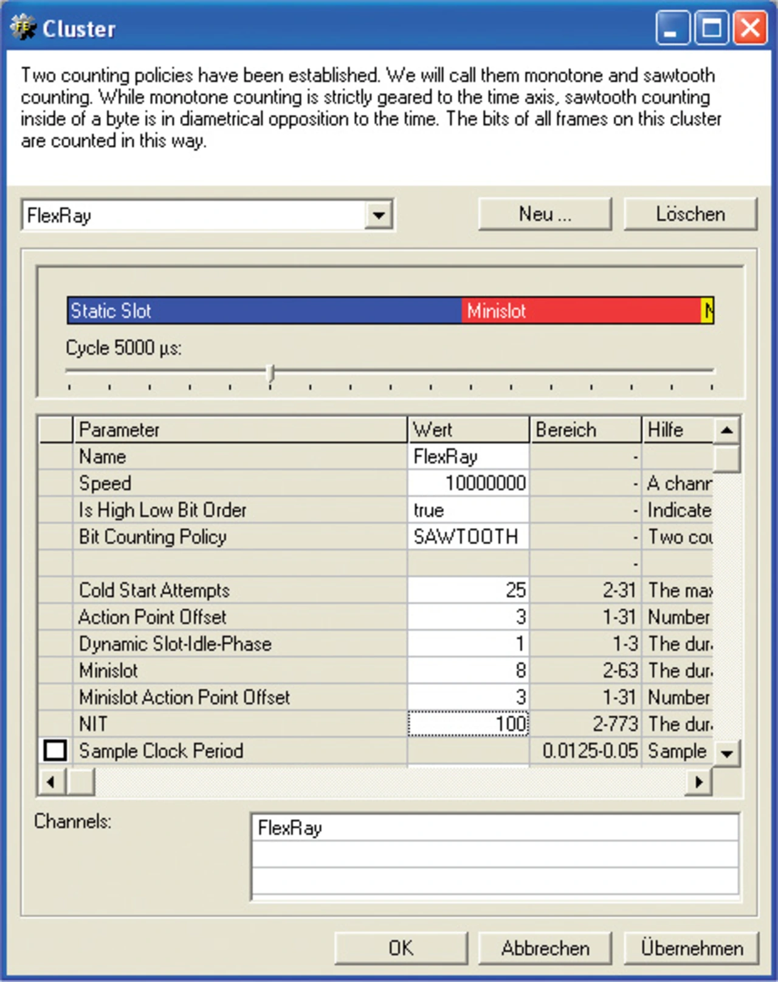Edit Is High Low Bit Order value

[469, 510]
